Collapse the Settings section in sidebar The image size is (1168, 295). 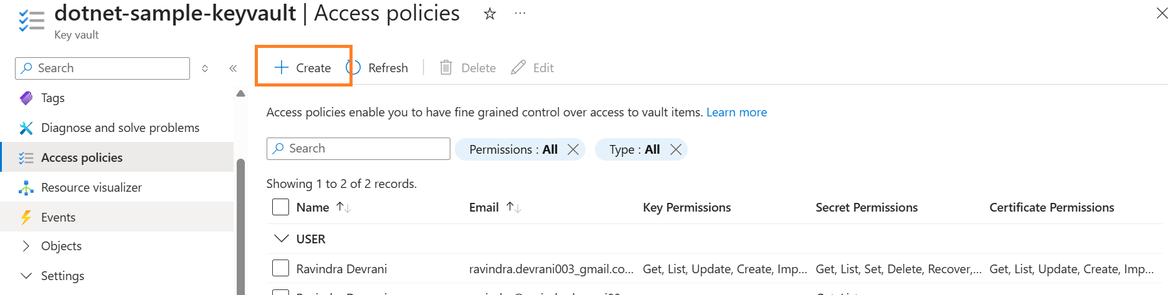[x=26, y=276]
